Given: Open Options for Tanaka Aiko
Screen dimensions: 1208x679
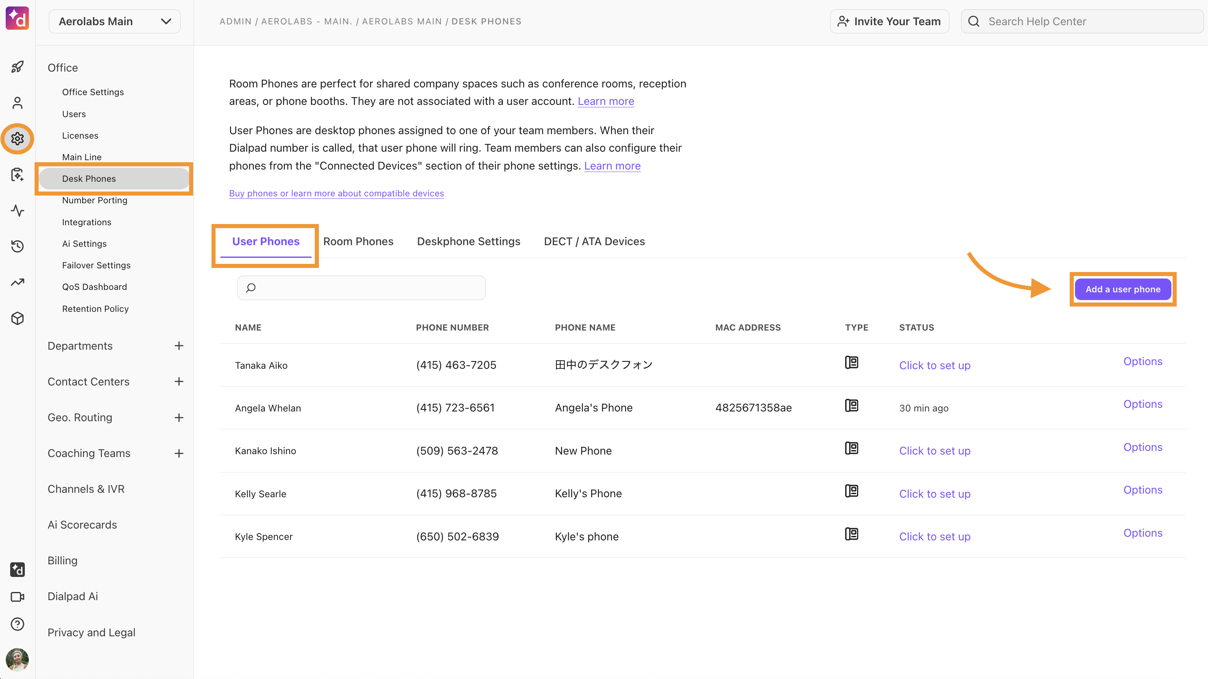Looking at the screenshot, I should (1143, 361).
